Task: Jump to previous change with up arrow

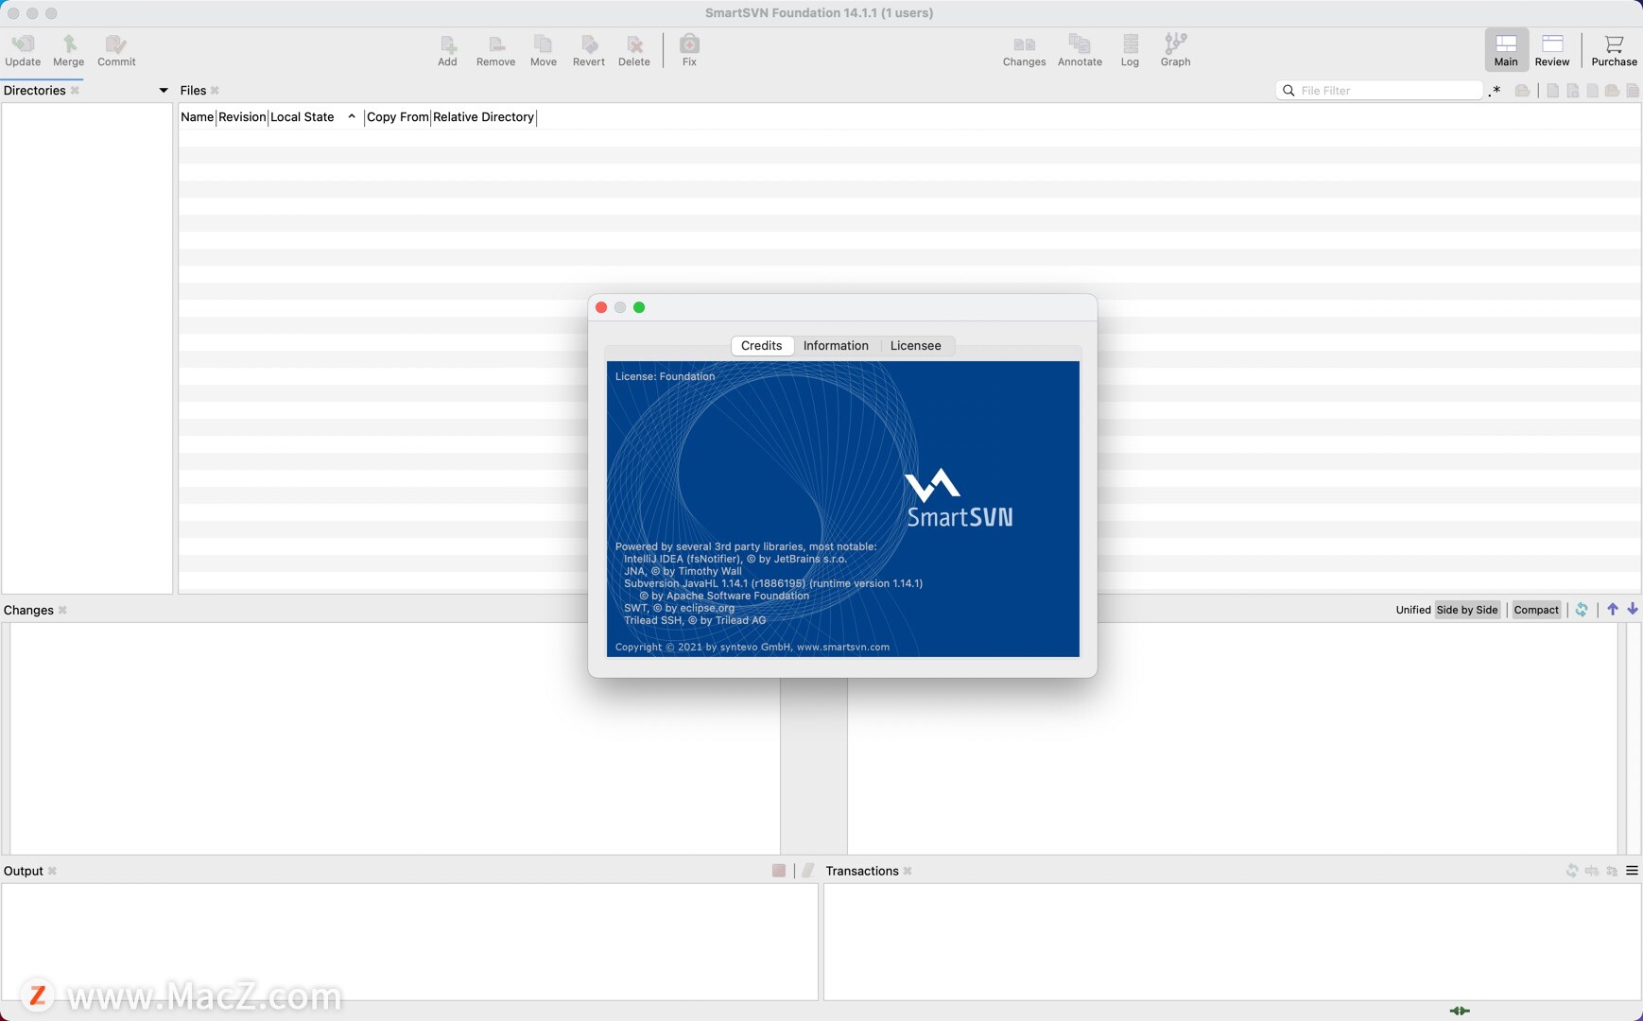Action: point(1613,610)
